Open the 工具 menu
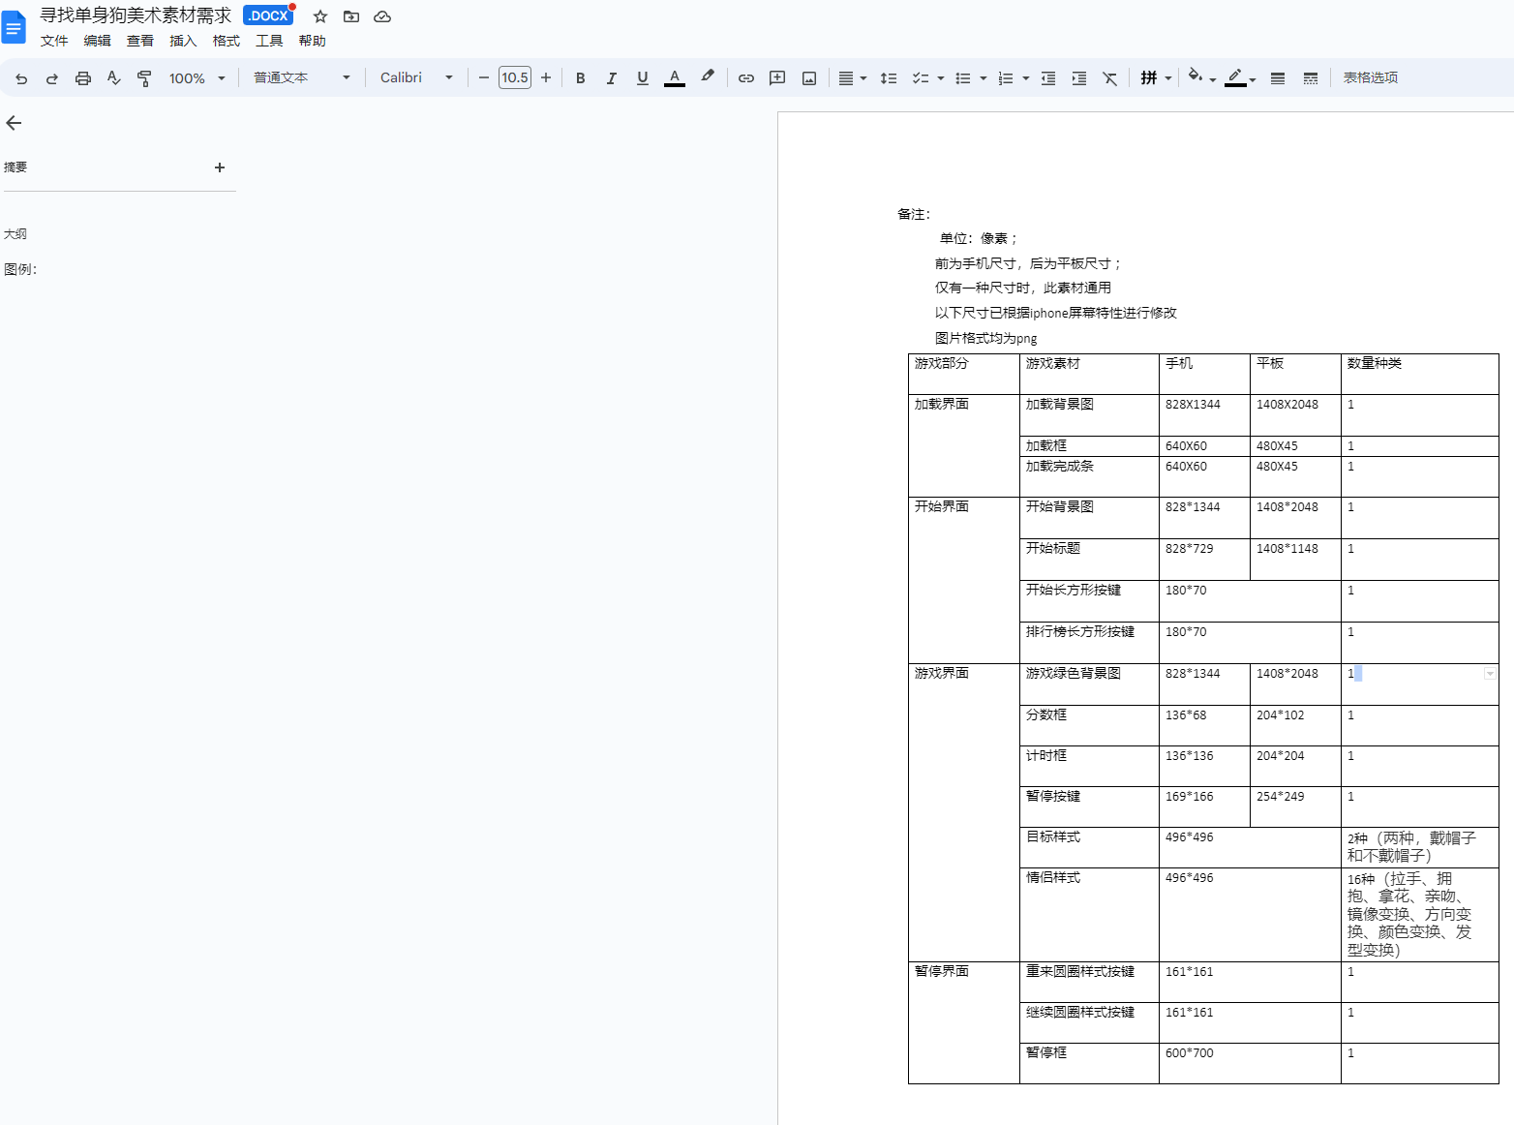1514x1125 pixels. 269,41
